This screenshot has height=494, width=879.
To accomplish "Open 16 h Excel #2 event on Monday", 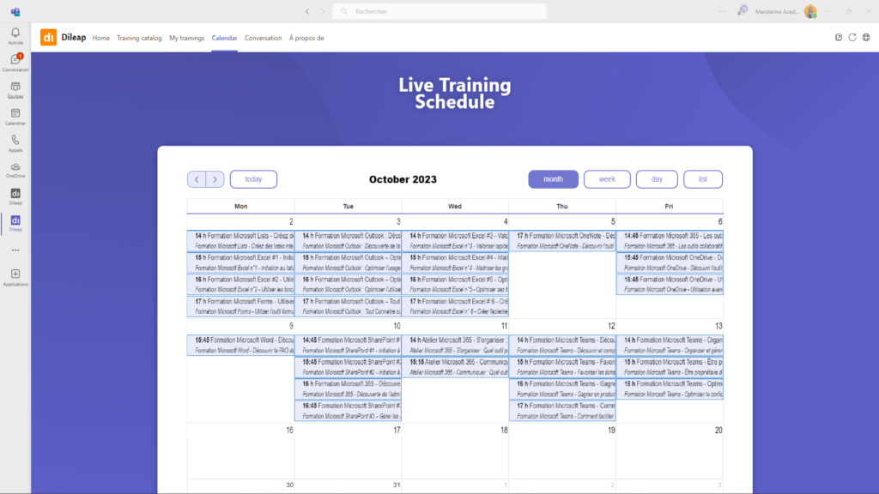I will click(241, 285).
